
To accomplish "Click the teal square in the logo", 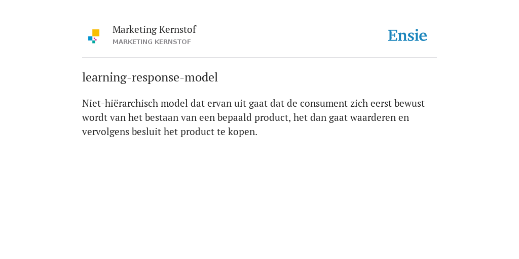I will click(94, 42).
